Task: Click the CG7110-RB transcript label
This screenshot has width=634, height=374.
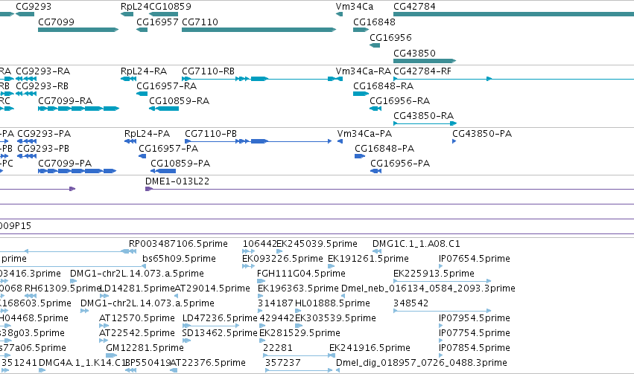Action: [209, 71]
